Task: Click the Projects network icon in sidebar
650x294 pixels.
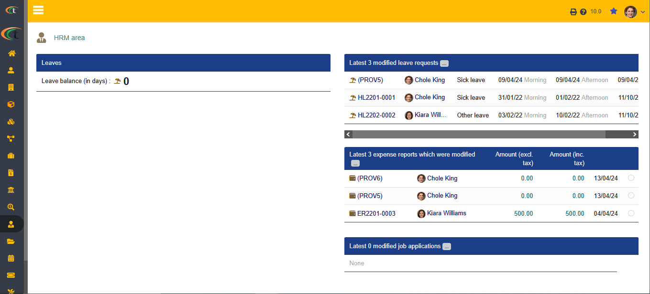Action: coord(11,138)
